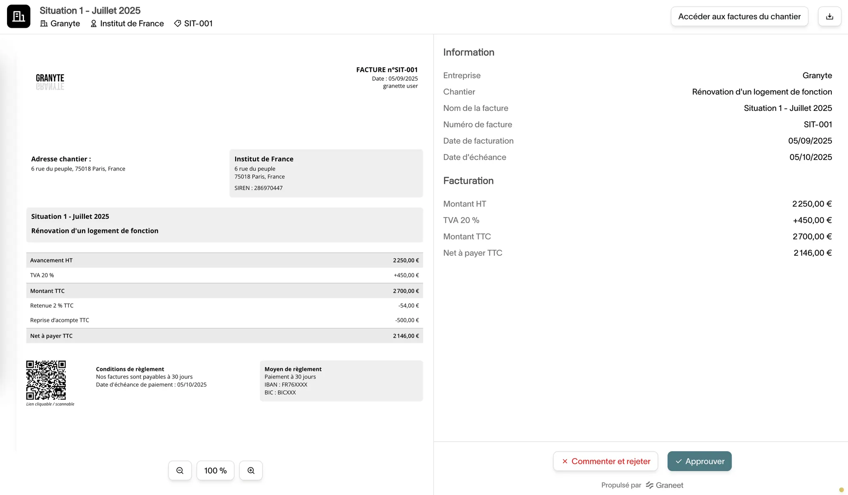Click the SIT-001 tag icon

[x=178, y=24]
